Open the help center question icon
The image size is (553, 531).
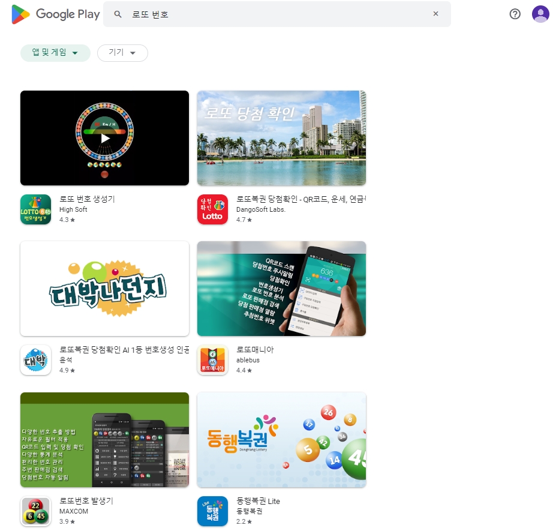coord(515,14)
